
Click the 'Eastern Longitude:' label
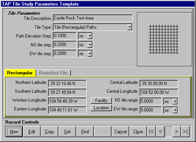tap(30, 109)
